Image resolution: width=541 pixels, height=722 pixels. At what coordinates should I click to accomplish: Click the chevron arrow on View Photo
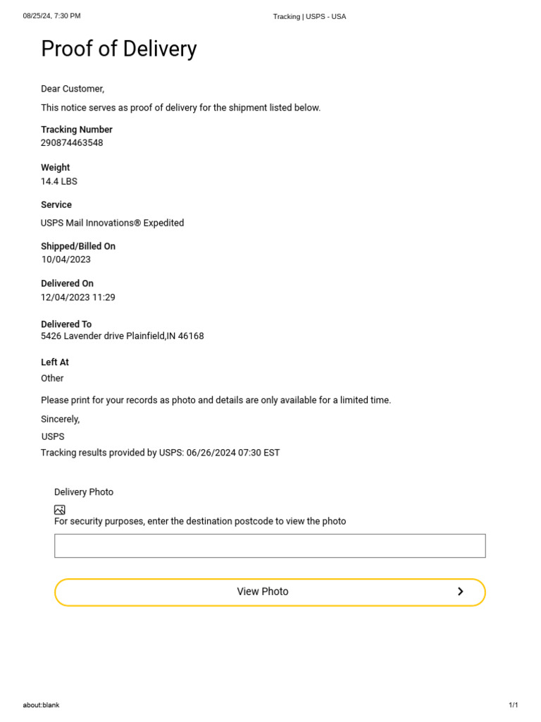[460, 592]
